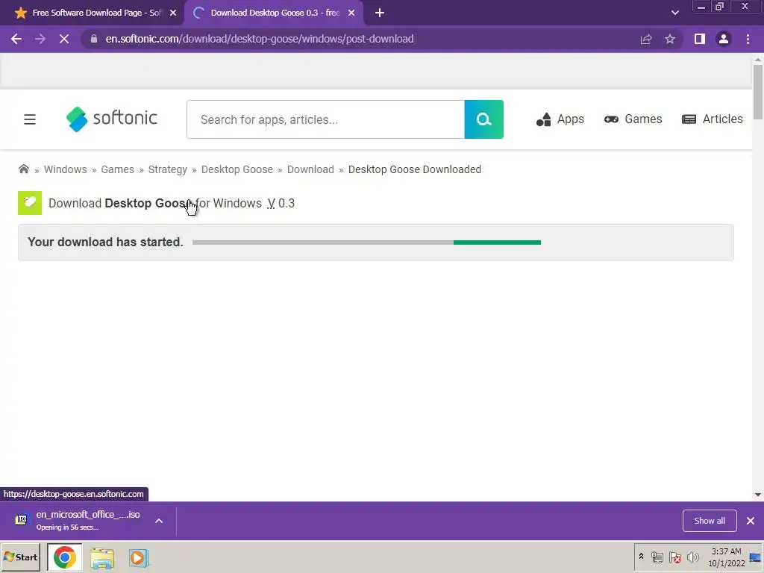764x573 pixels.
Task: Click the Download breadcrumb link
Action: tap(310, 169)
